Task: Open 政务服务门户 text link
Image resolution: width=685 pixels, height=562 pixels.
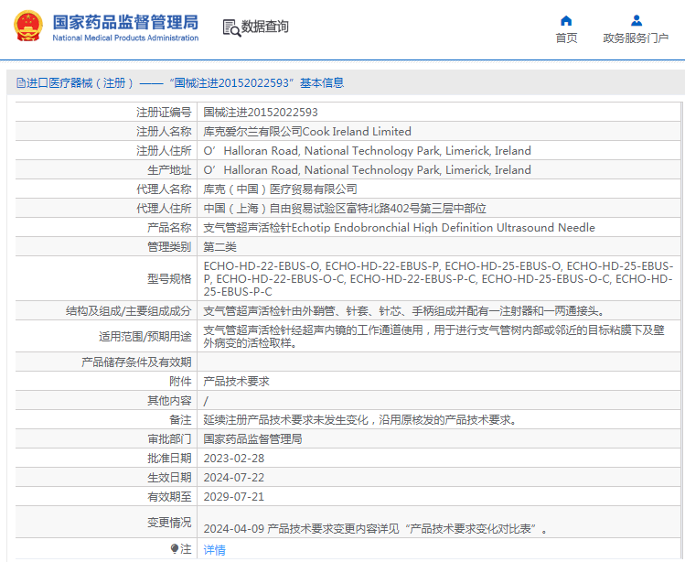Action: pyautogui.click(x=636, y=38)
